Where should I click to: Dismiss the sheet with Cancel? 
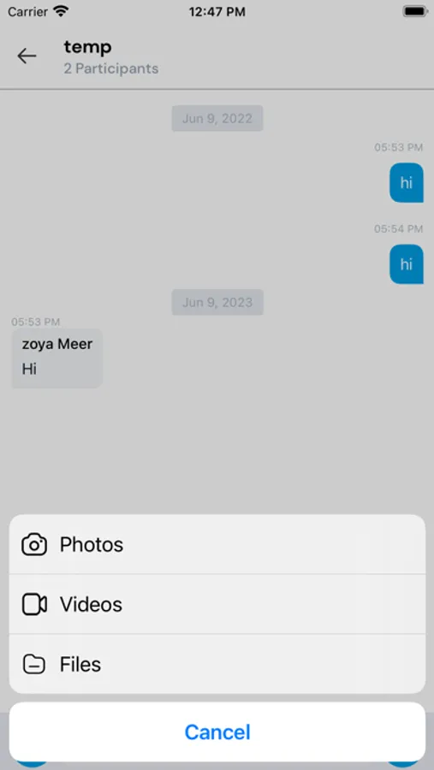click(217, 731)
